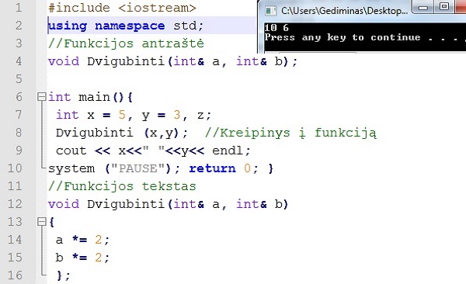
Task: Collapse the Dvigubinti function body fold marker
Action: tap(42, 222)
